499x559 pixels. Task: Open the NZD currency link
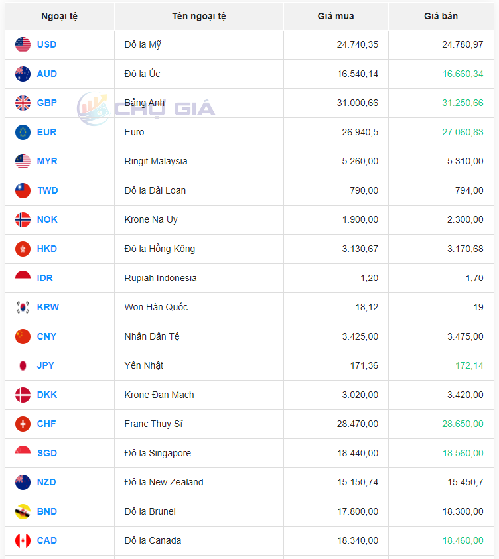click(46, 482)
